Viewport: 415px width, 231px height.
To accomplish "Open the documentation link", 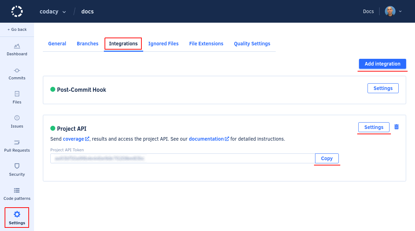I will pyautogui.click(x=207, y=139).
